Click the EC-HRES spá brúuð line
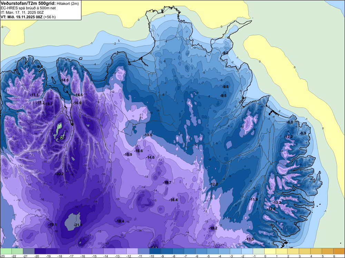The width and height of the screenshot is (345, 258). 28,8
